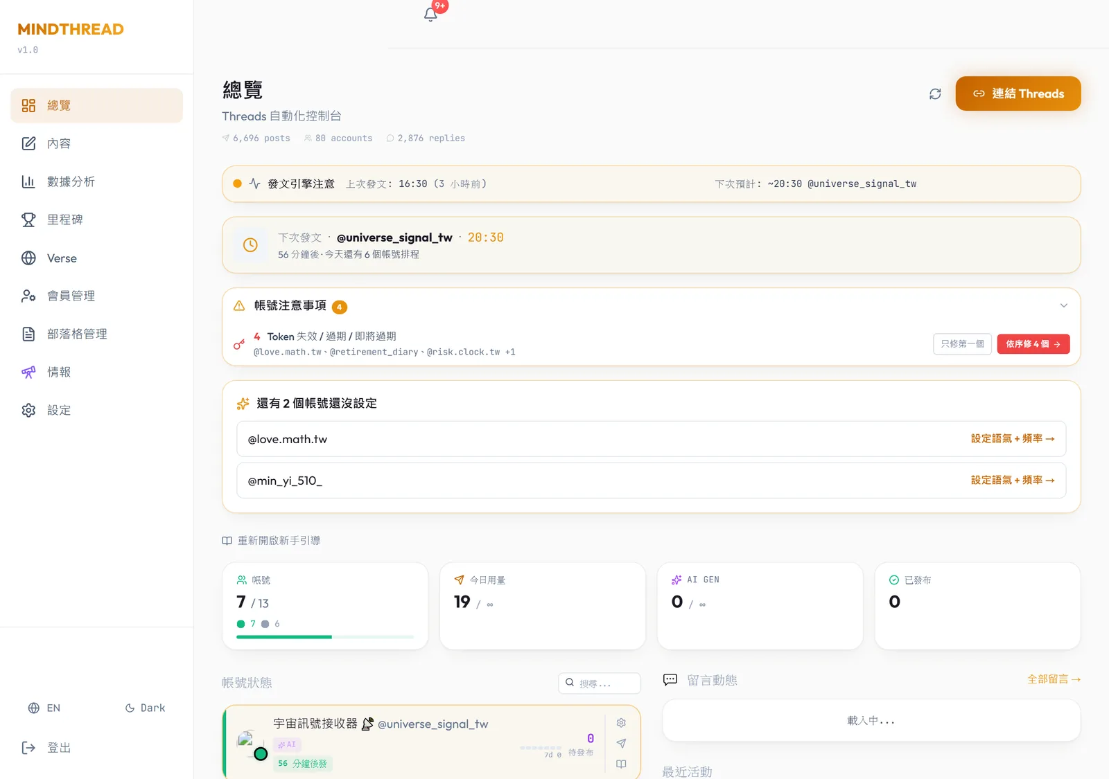
Task: Select the @love.math.tw row
Action: tap(652, 439)
